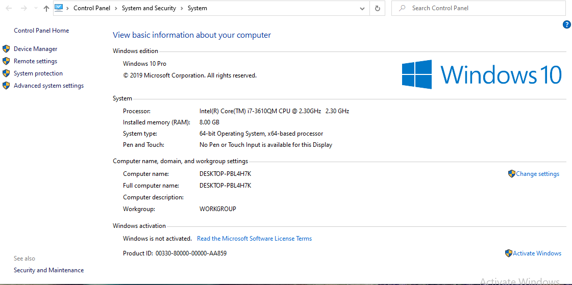The height and width of the screenshot is (285, 572).
Task: Click the computer icon in address bar
Action: (x=59, y=8)
